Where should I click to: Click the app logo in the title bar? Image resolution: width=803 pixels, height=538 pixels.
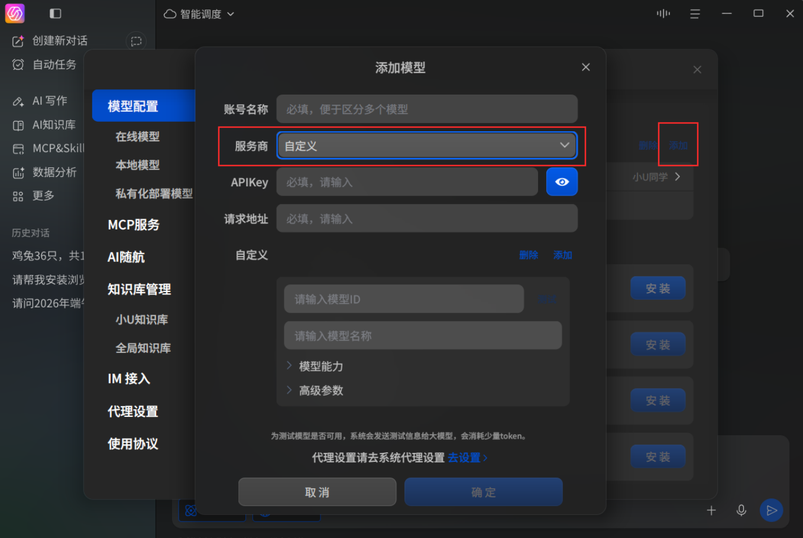coord(15,13)
